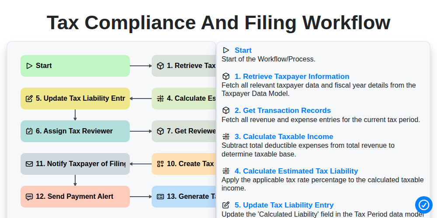Click the text 'Start of the Workflow/Process.'

coord(268,59)
